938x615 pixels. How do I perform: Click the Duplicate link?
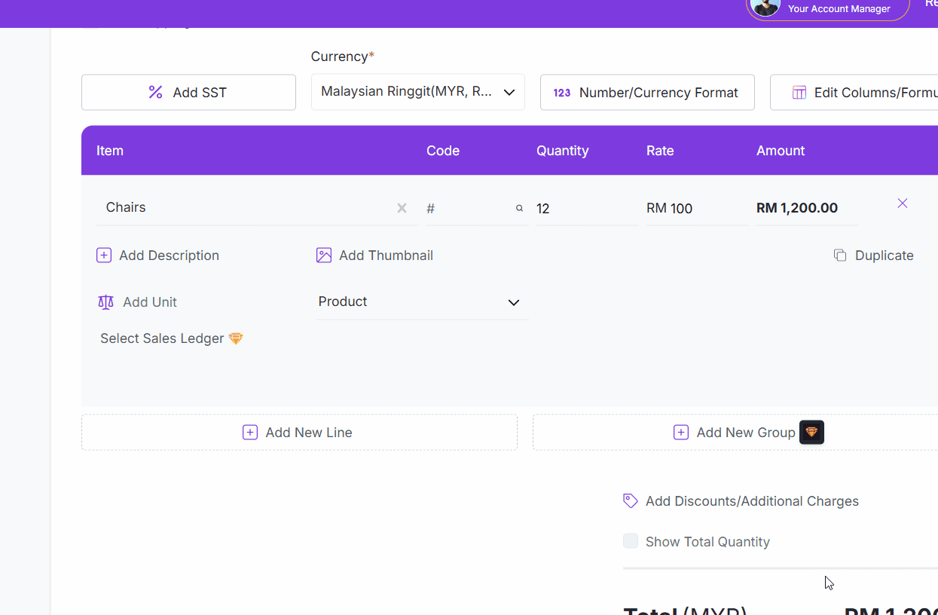(884, 255)
